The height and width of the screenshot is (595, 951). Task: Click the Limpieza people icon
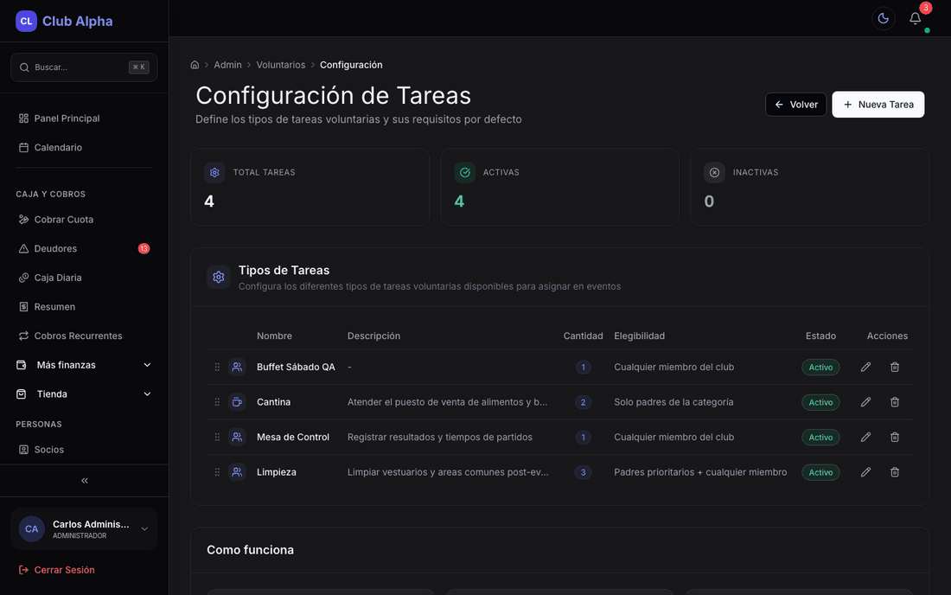pos(237,472)
